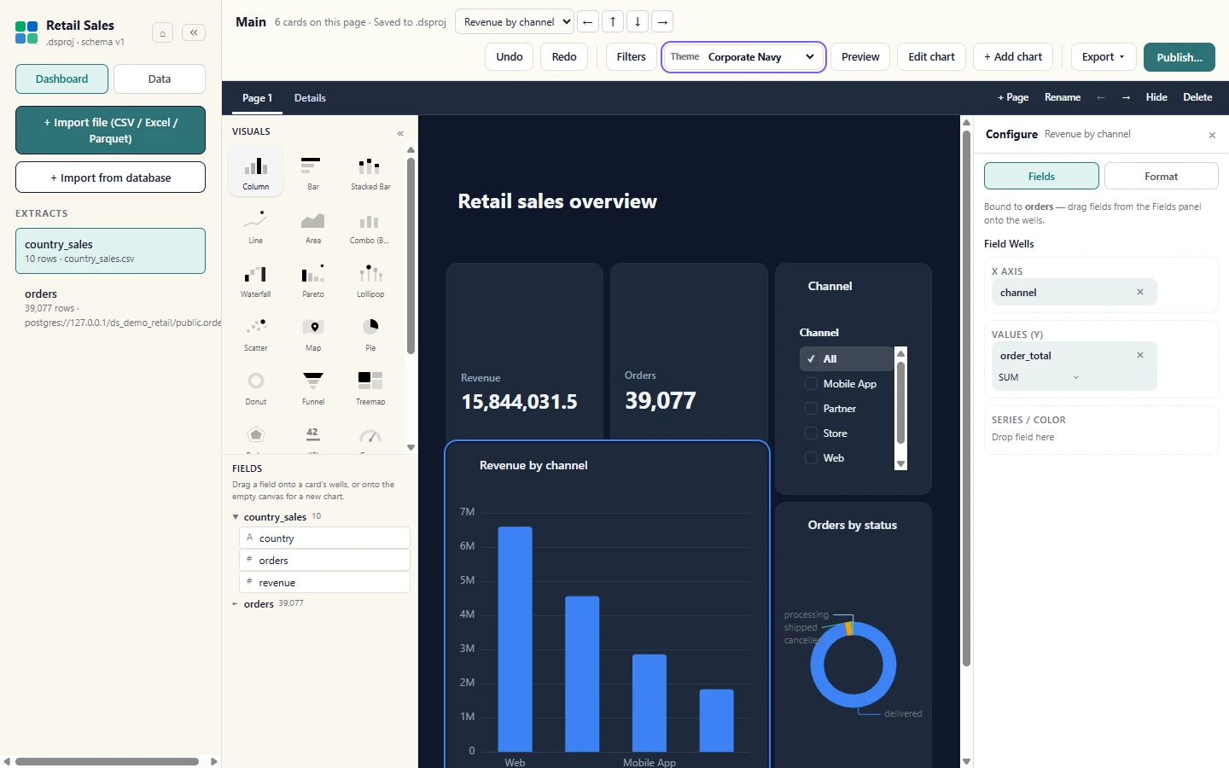Choose the Area chart visual
This screenshot has width=1229, height=768.
tap(313, 225)
